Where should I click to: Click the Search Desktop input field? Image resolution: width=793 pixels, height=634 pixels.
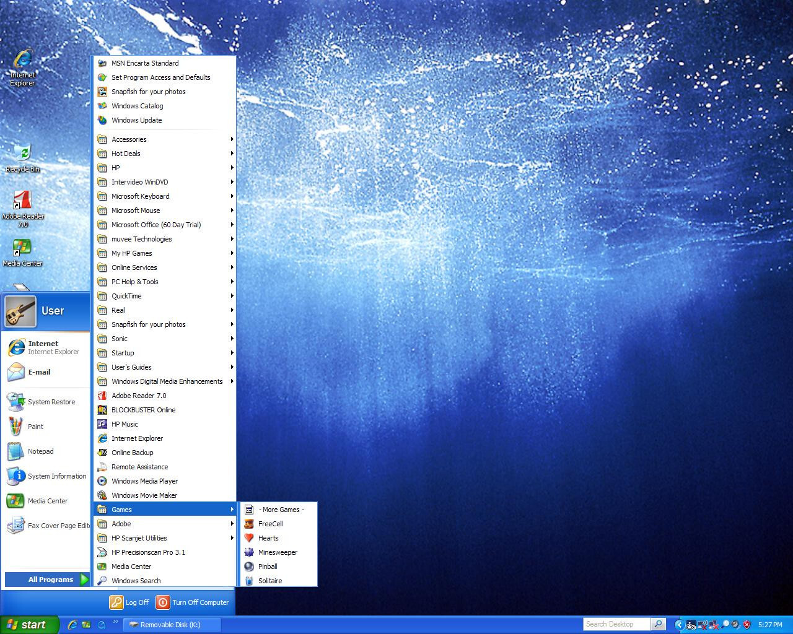coord(616,624)
